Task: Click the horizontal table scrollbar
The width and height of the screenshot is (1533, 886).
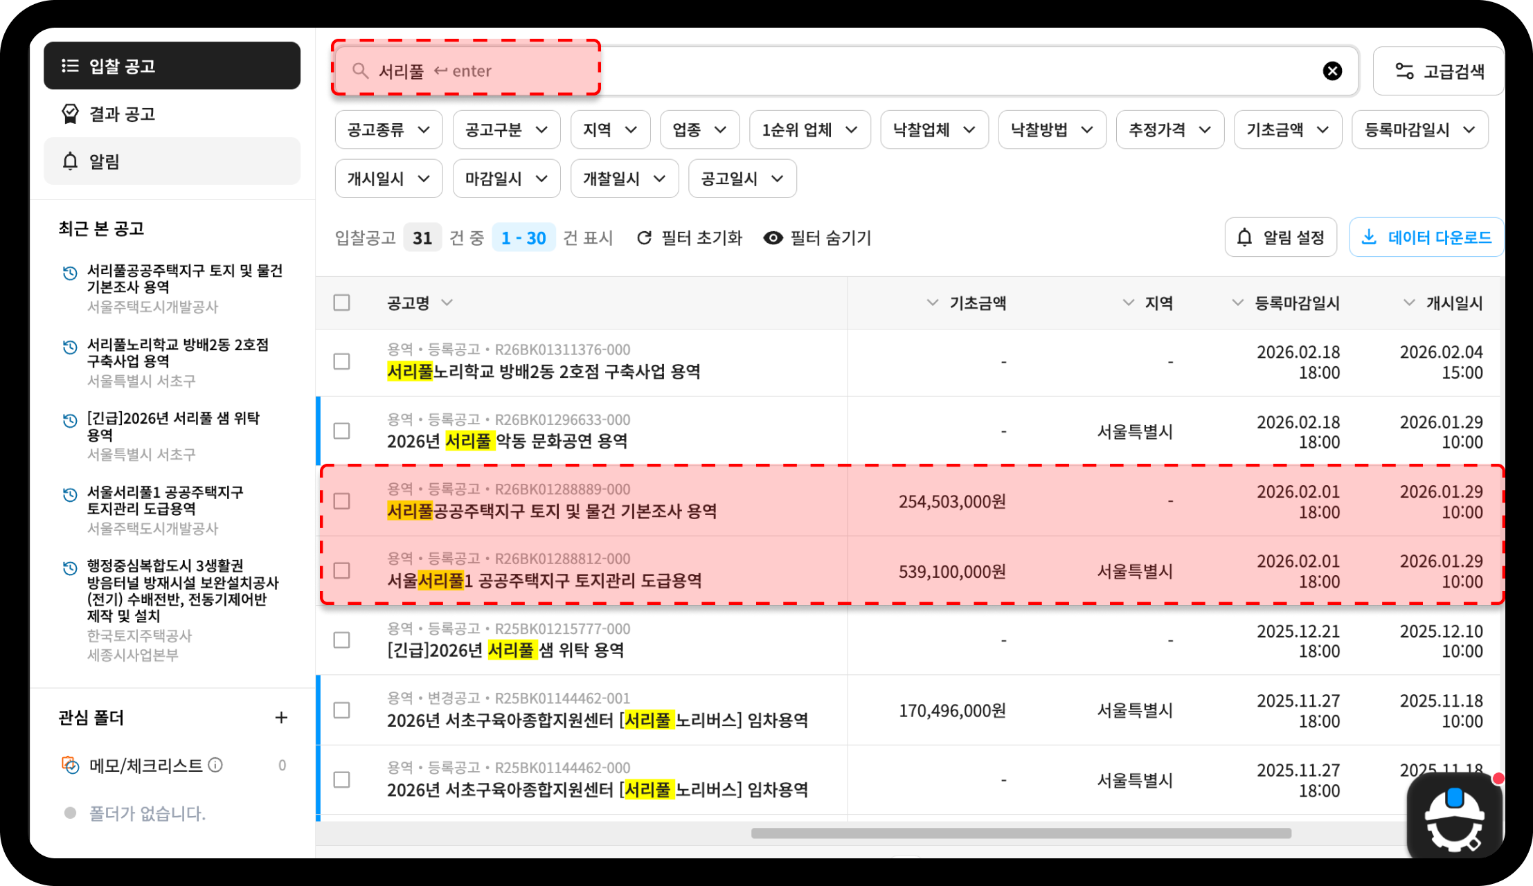Action: 1021,833
